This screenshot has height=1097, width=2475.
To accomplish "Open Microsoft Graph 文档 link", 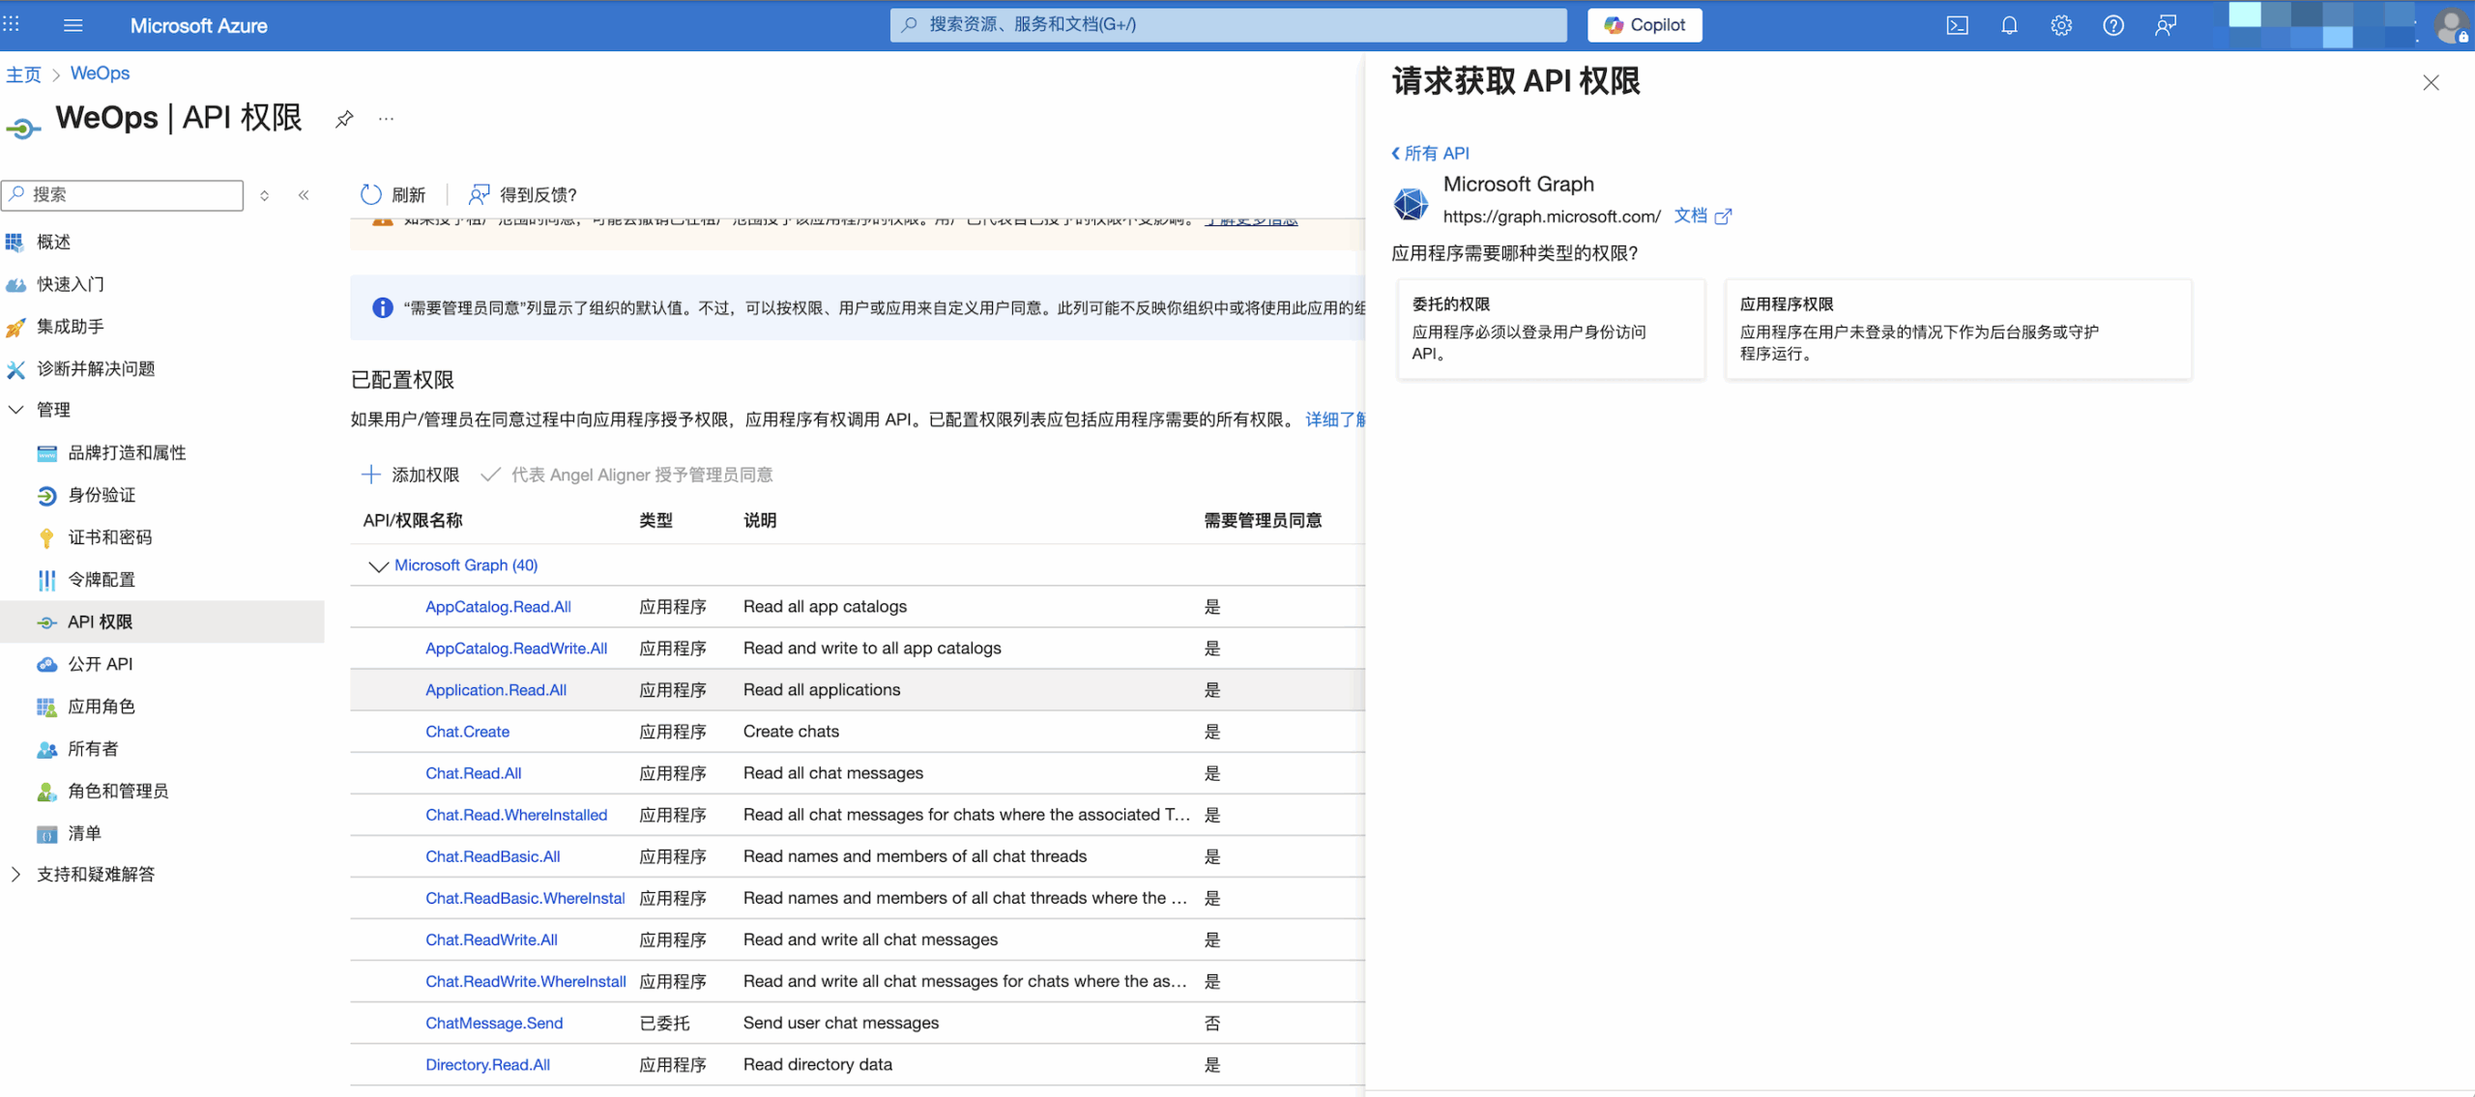I will (1703, 216).
